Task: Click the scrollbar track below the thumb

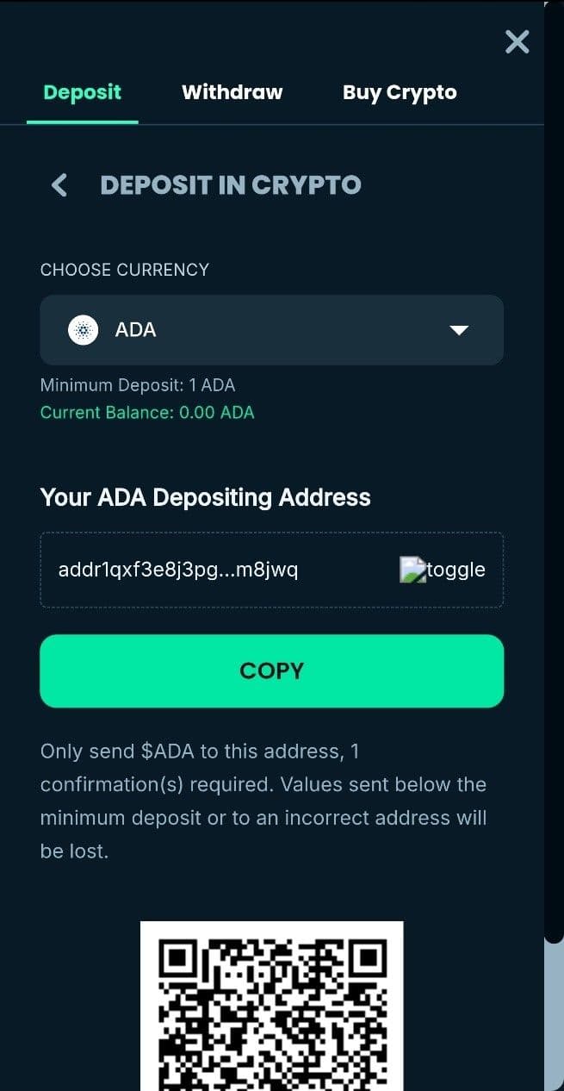Action: point(554,1017)
